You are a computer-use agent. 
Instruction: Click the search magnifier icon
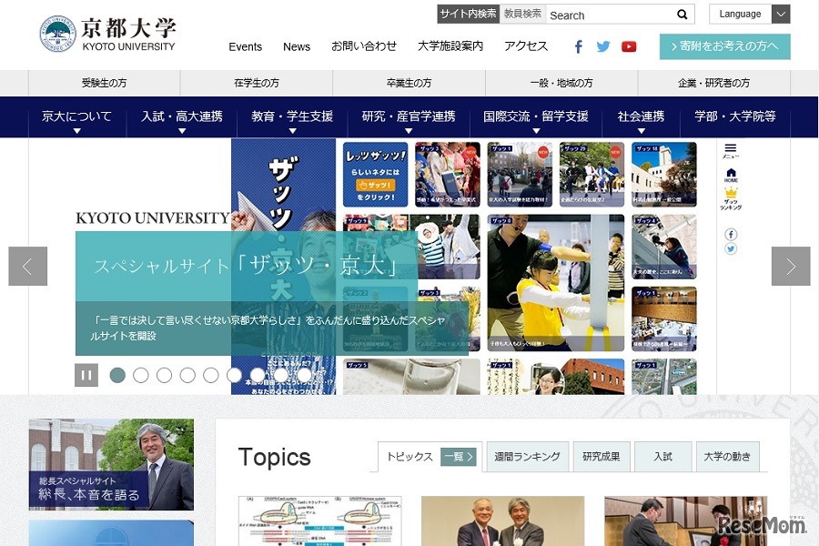[682, 15]
